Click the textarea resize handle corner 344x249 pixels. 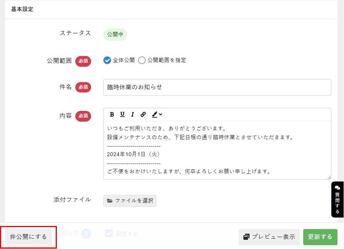(x=329, y=177)
